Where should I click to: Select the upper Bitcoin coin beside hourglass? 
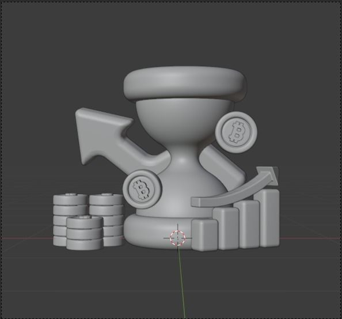pos(236,132)
